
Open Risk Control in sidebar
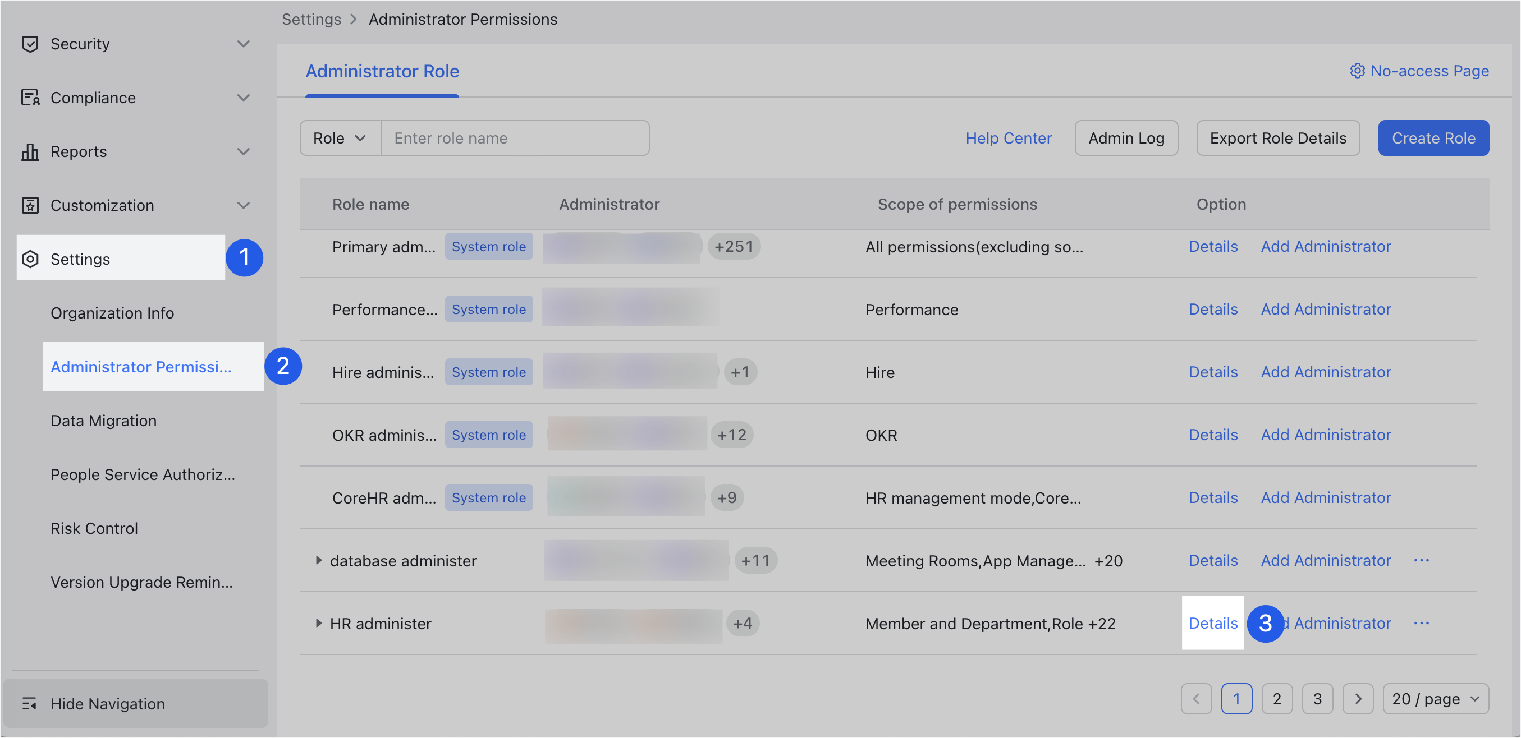pyautogui.click(x=94, y=528)
